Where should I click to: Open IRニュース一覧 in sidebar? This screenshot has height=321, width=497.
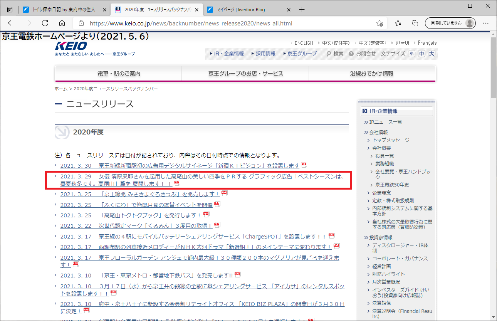click(x=386, y=122)
